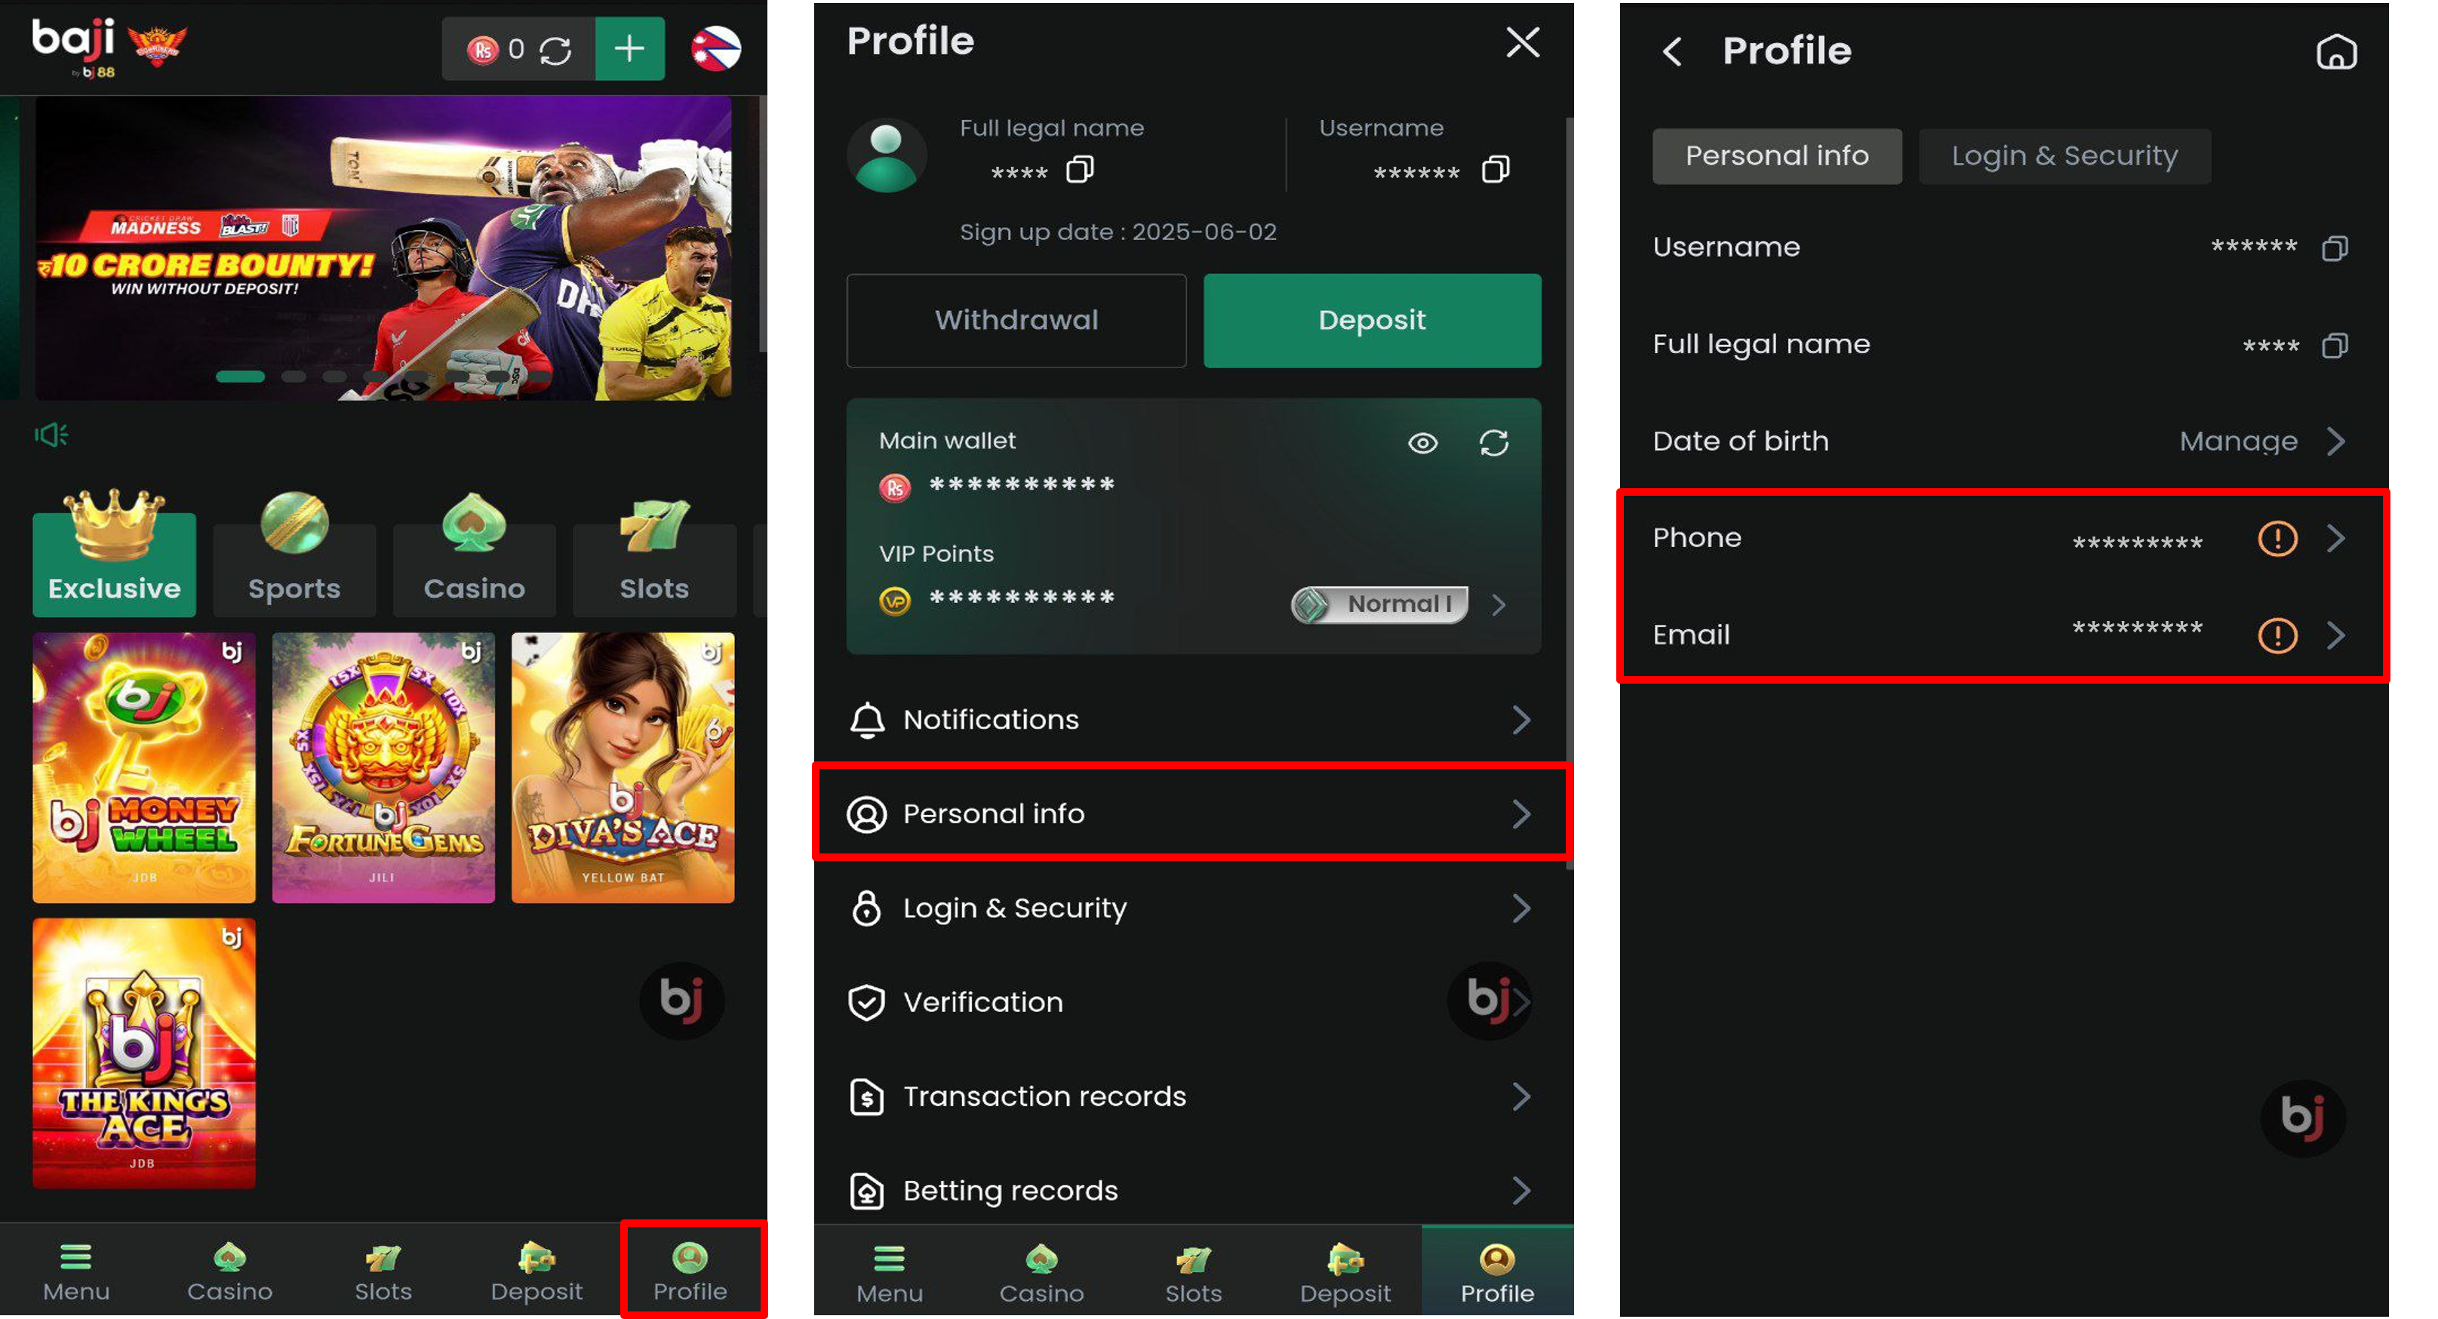
Task: Open Verification row
Action: 1192,1003
